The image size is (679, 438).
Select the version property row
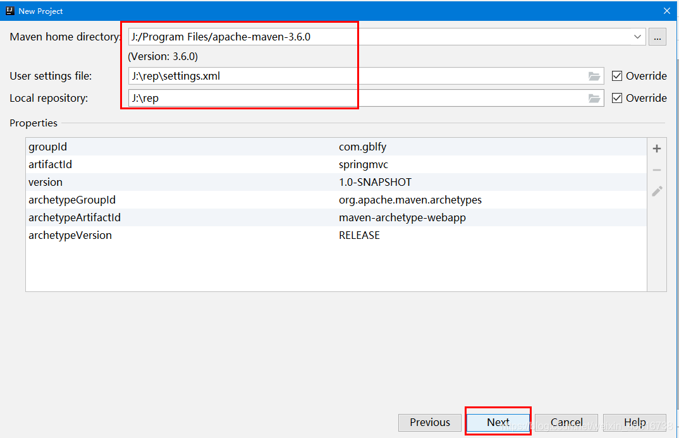336,182
